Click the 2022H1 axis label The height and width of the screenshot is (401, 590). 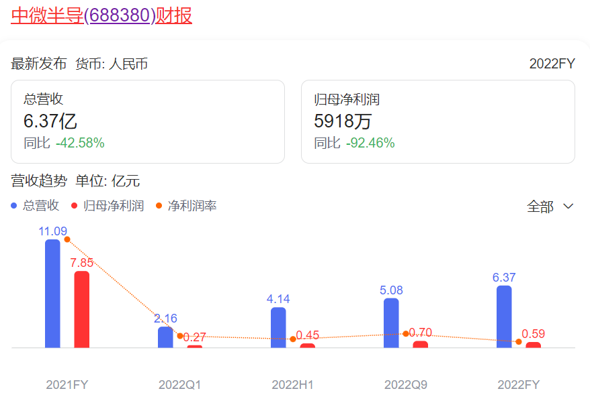(293, 385)
